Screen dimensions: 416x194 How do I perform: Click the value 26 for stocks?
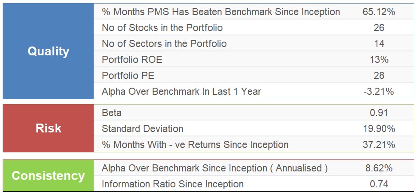coord(379,27)
